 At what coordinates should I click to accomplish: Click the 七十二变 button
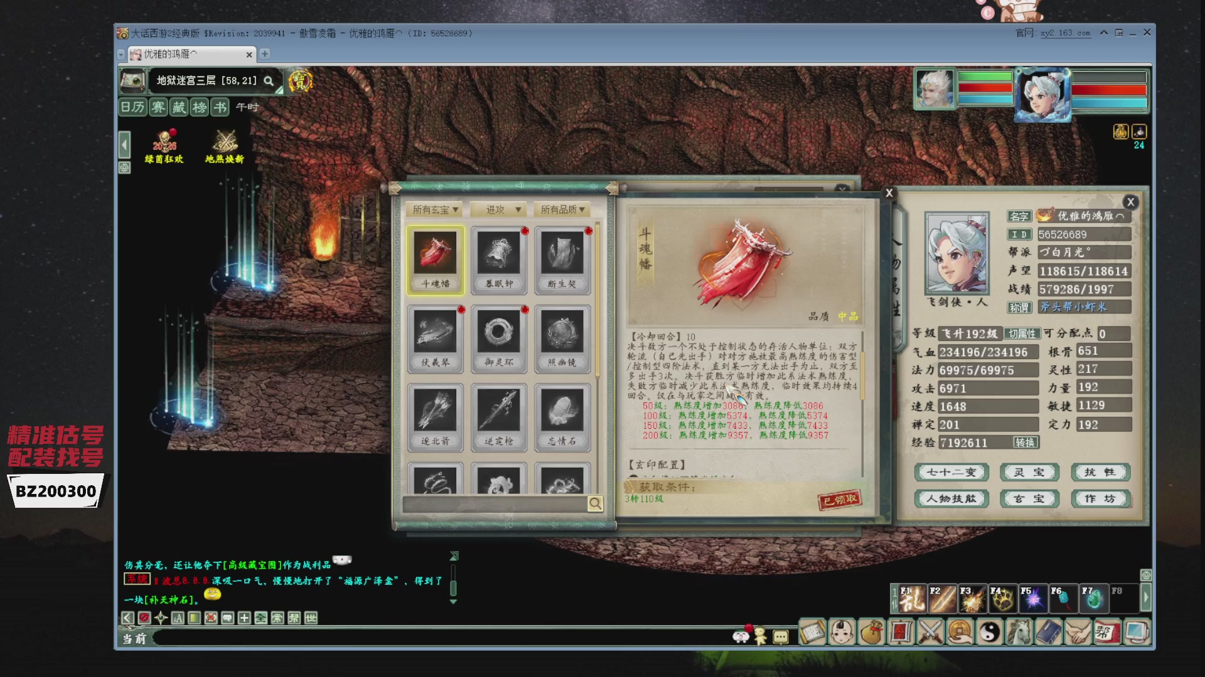951,472
